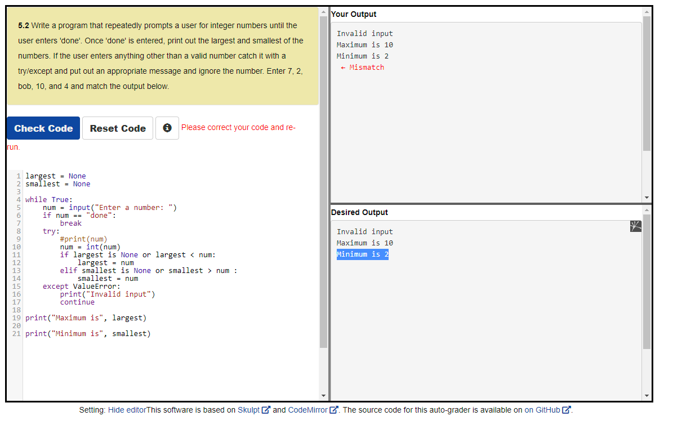Click the 'largest = num' assignment line
The height and width of the screenshot is (425, 673).
tap(105, 263)
